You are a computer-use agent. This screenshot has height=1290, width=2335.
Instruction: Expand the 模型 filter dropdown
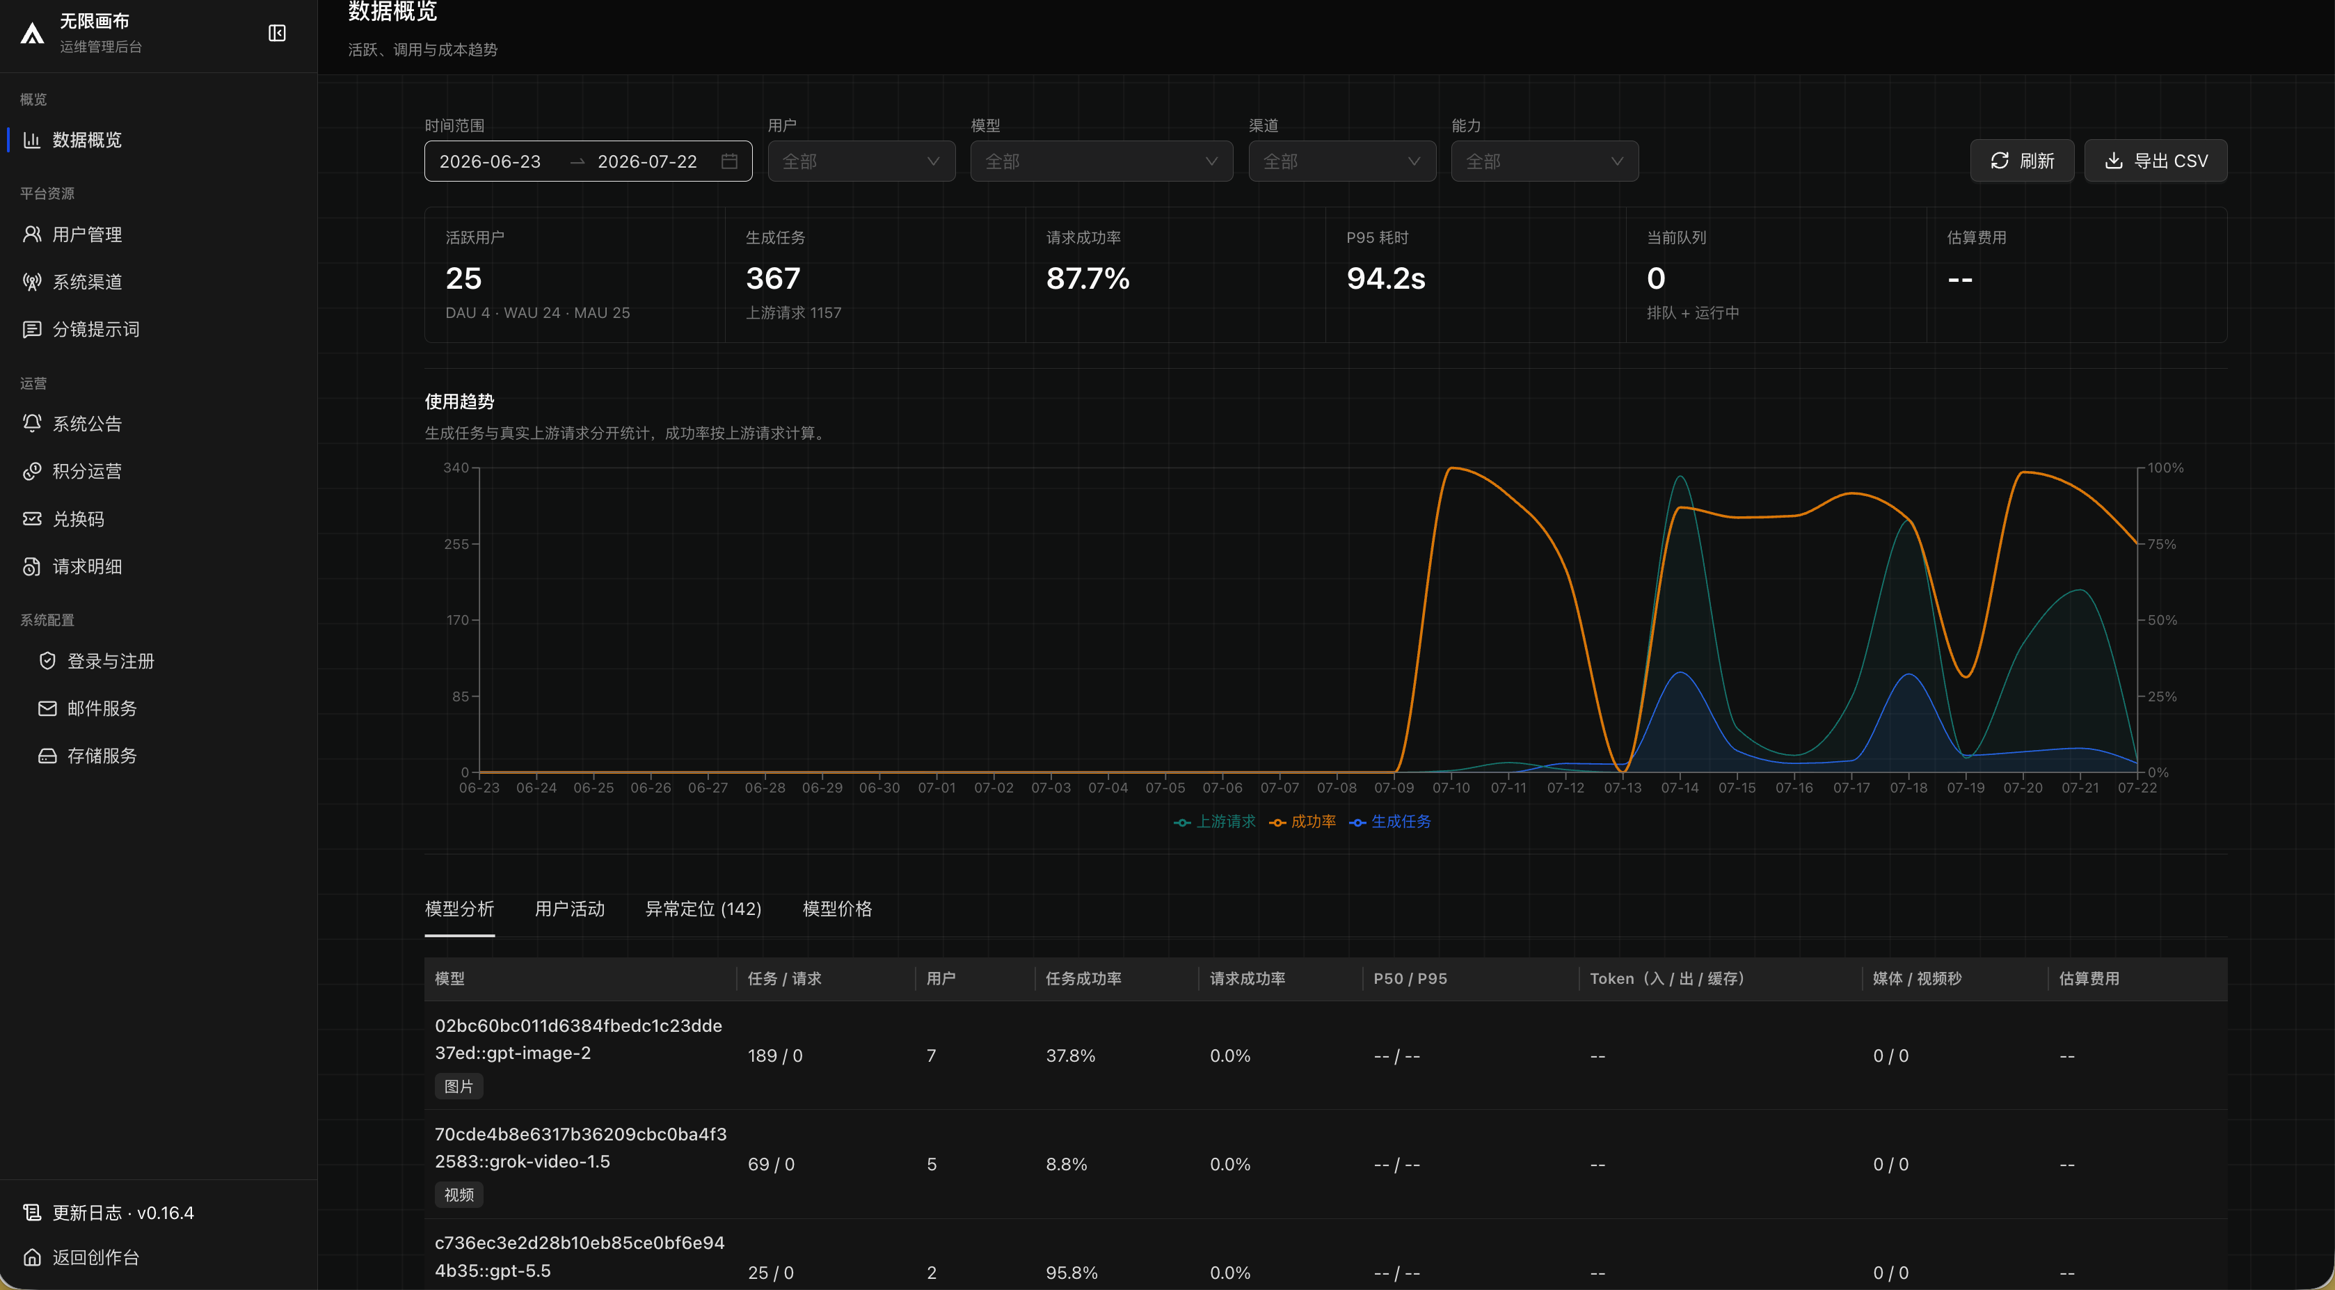click(1101, 161)
